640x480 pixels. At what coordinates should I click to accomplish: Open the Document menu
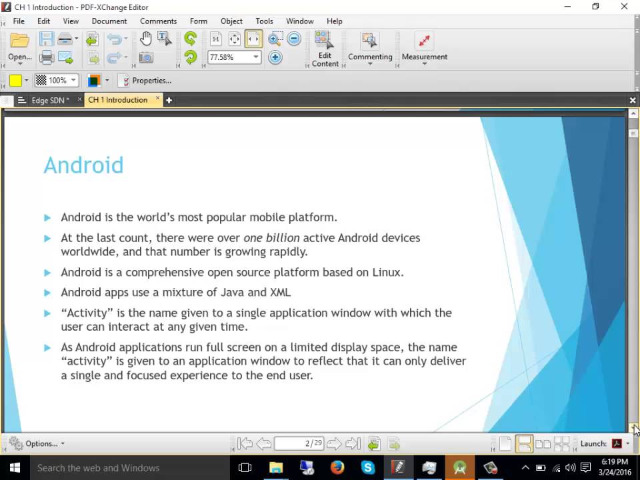pos(109,21)
